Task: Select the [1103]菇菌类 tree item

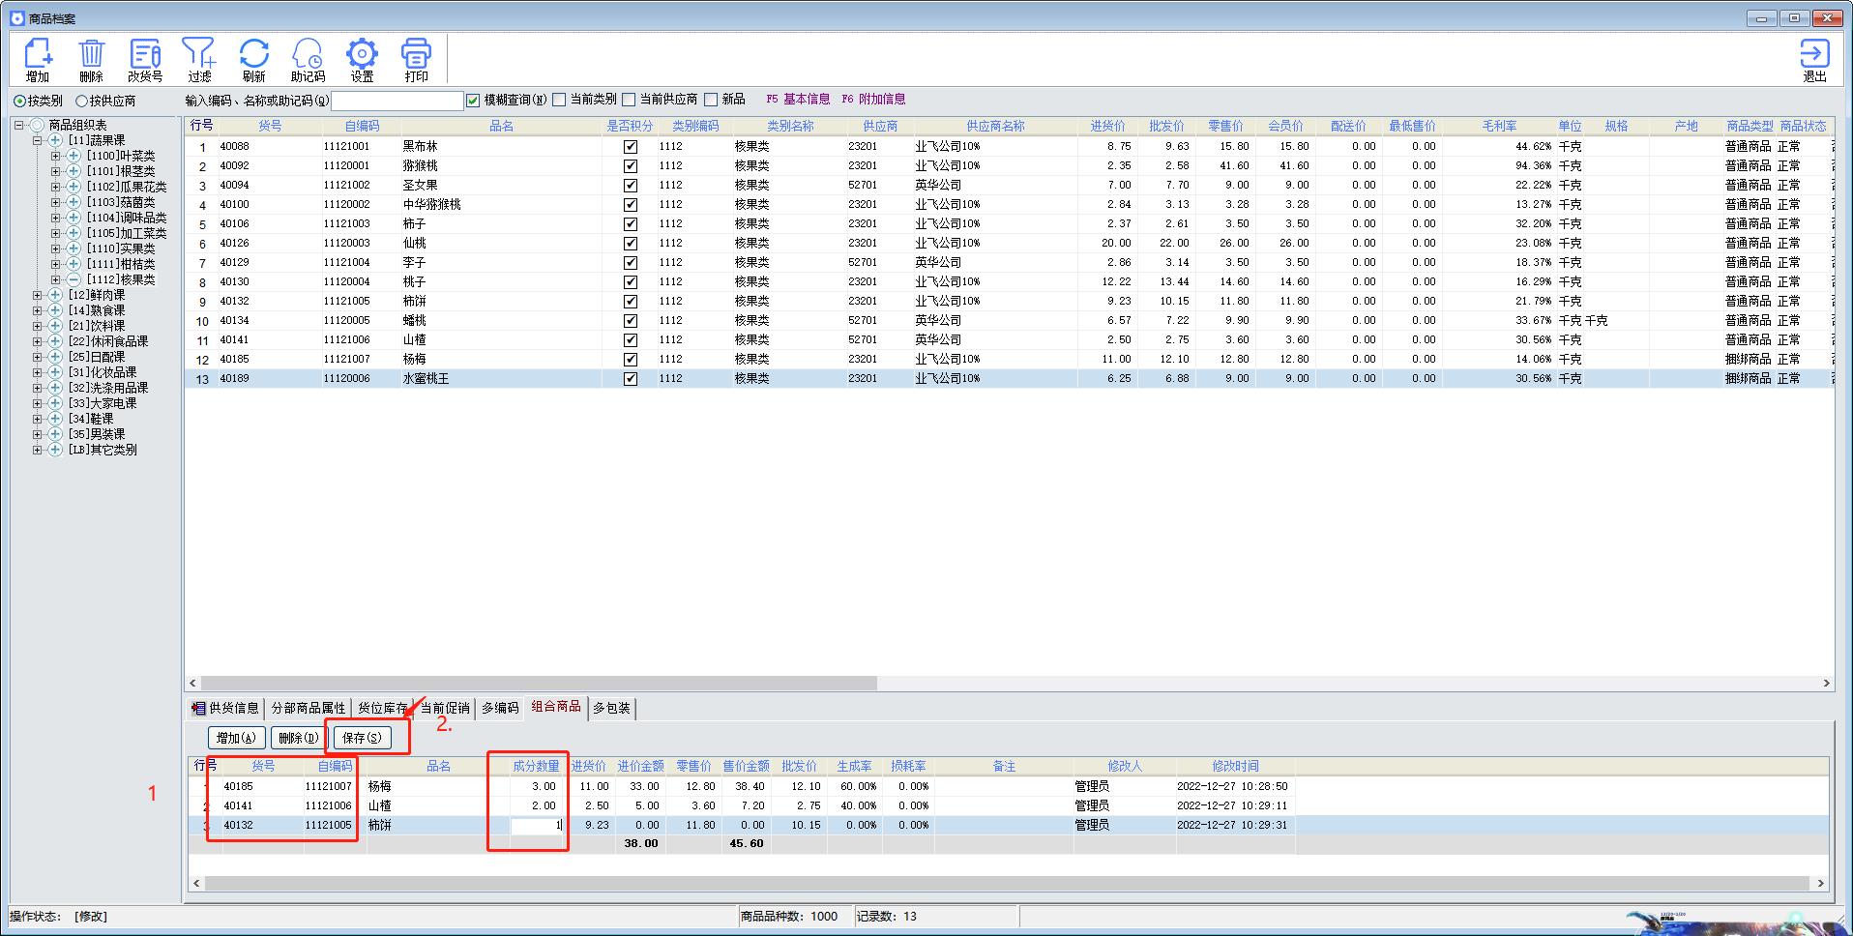Action: 121,202
